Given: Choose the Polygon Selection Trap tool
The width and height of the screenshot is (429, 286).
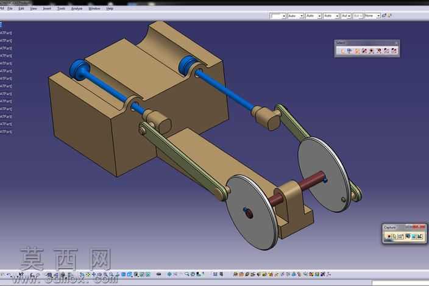Looking at the screenshot, I should [x=372, y=51].
